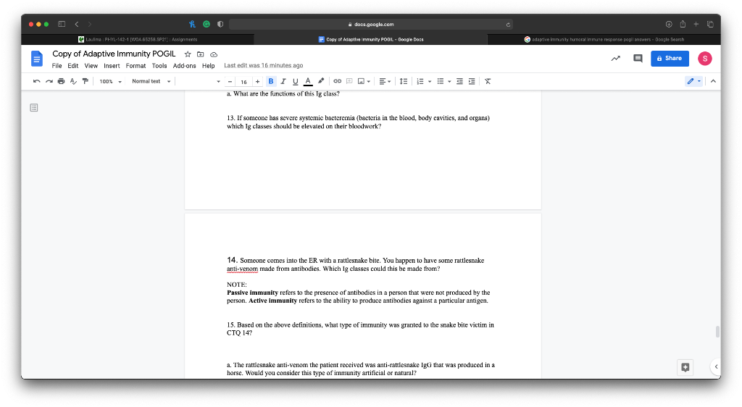Activate the paint format tool
Screen dimensions: 742x407
86,81
